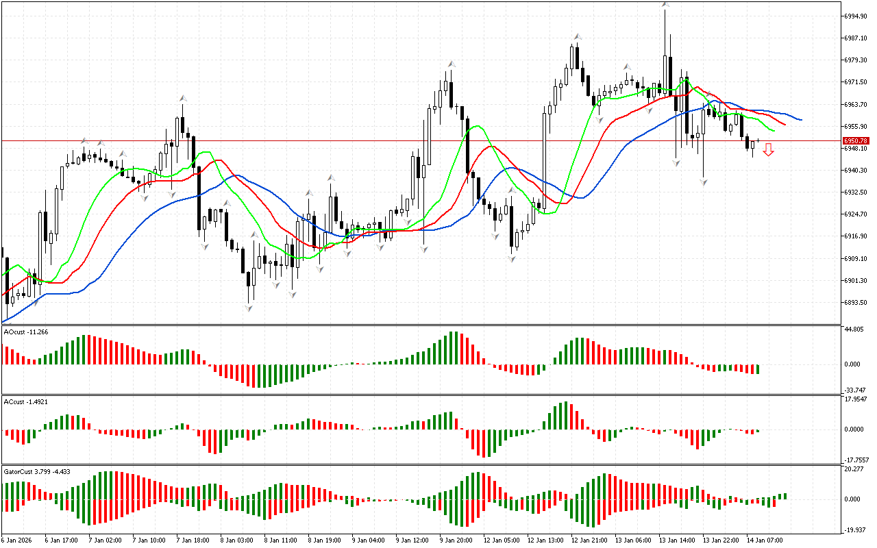Click the GatorCust indicator label

click(37, 471)
